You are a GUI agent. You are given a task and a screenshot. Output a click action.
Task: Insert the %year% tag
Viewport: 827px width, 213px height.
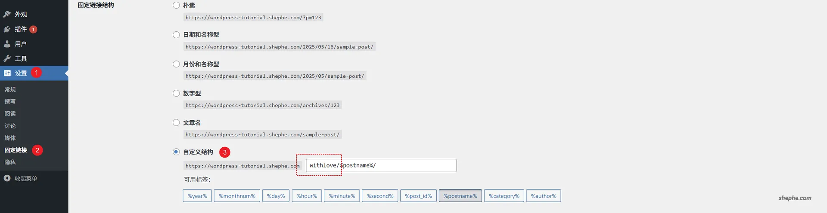click(x=197, y=196)
